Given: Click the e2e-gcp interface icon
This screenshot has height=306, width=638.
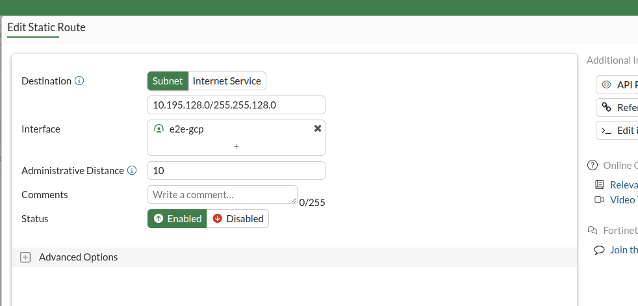Looking at the screenshot, I should 159,129.
